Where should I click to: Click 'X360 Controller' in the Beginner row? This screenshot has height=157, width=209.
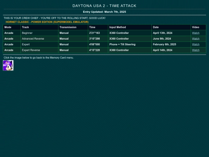pyautogui.click(x=119, y=33)
